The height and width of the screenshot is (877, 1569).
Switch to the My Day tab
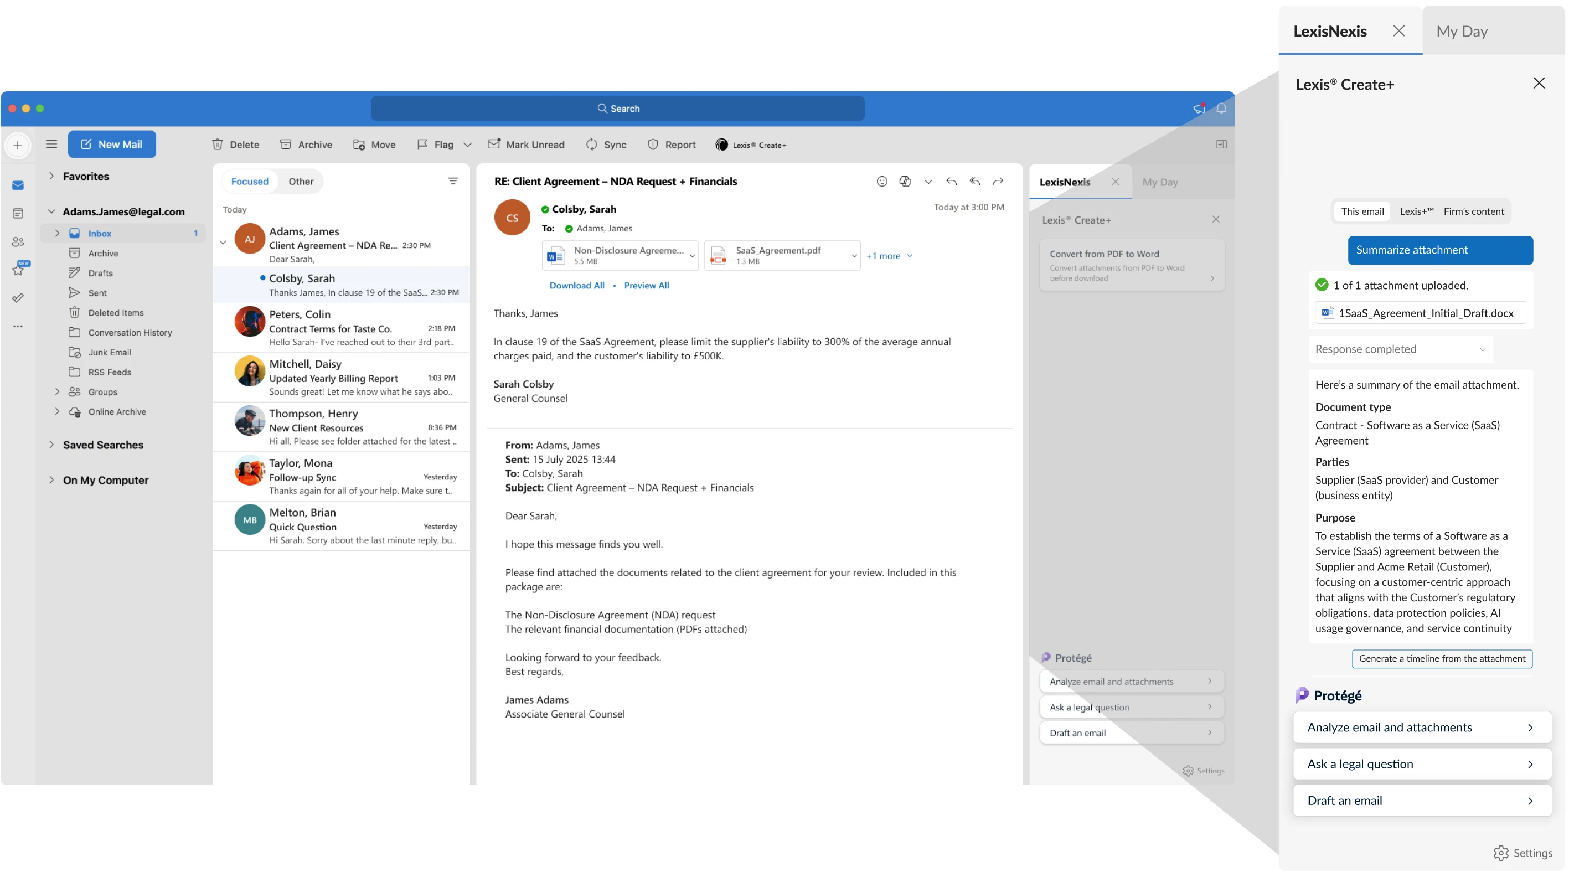click(x=1461, y=31)
